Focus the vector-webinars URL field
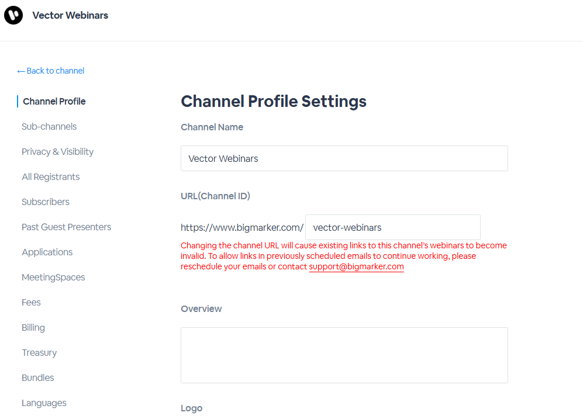The height and width of the screenshot is (416, 583). (x=392, y=227)
